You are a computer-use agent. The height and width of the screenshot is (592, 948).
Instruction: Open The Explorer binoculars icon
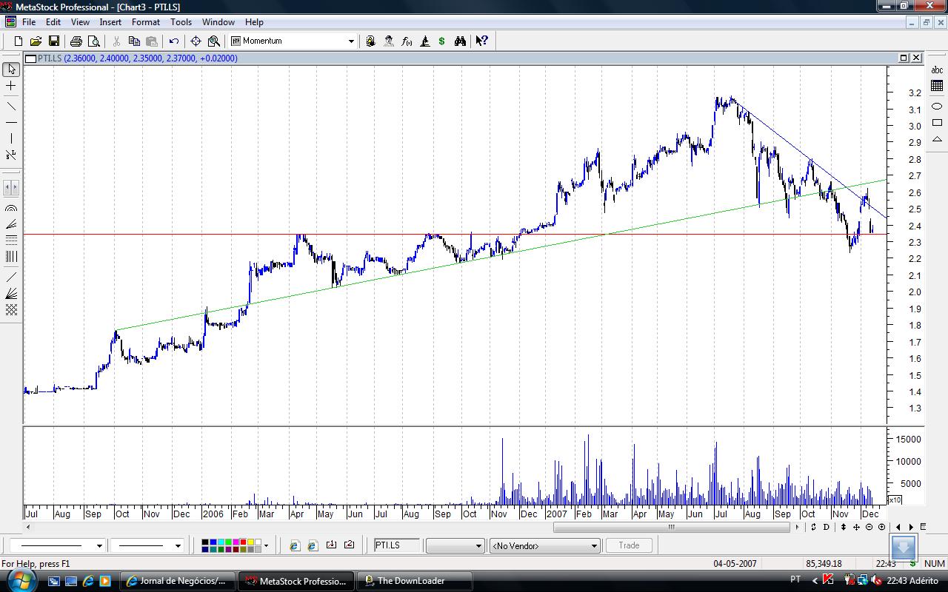click(x=460, y=41)
